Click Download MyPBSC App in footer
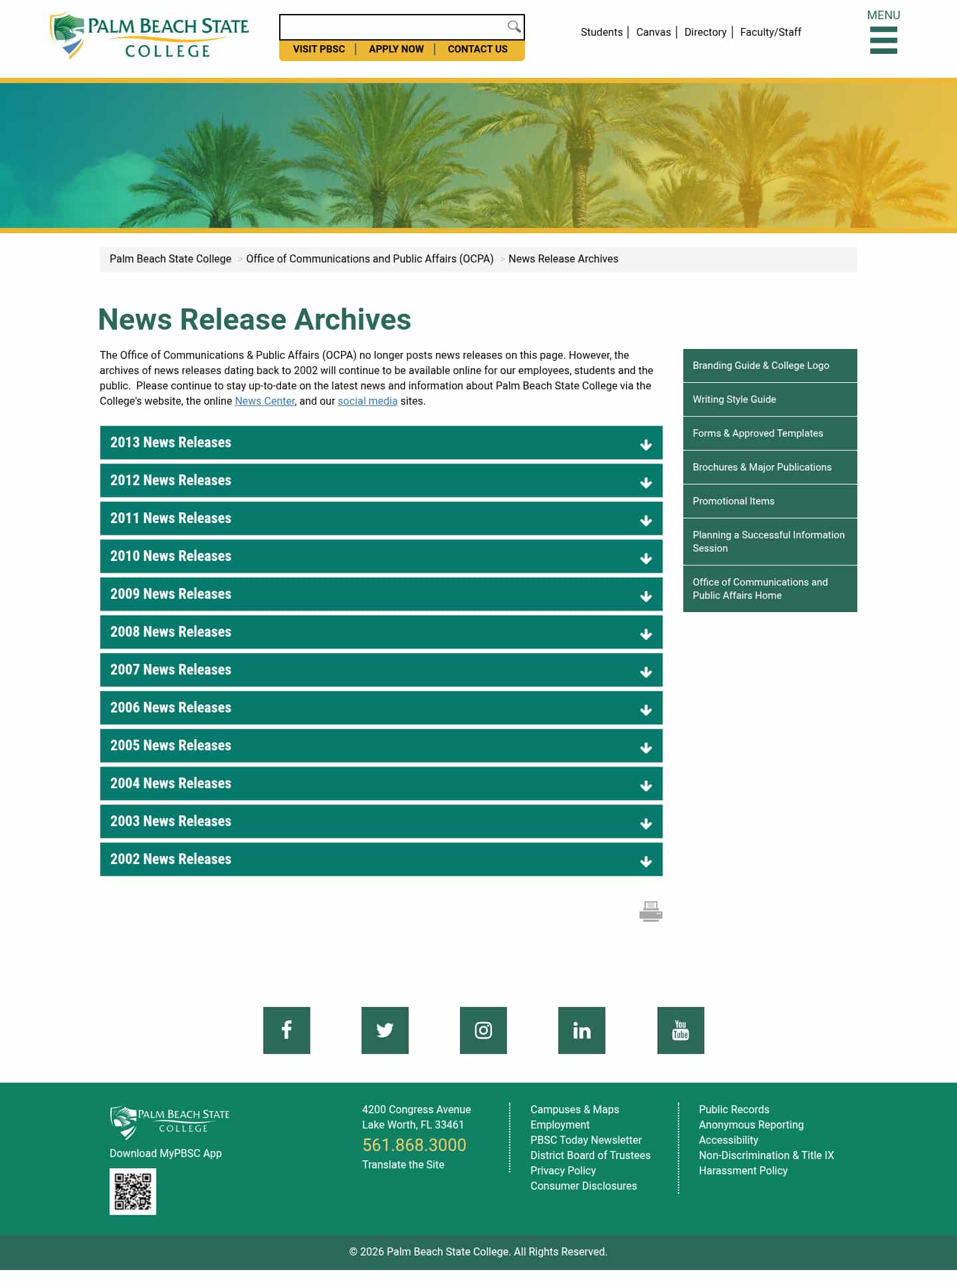This screenshot has height=1282, width=957. 165,1154
